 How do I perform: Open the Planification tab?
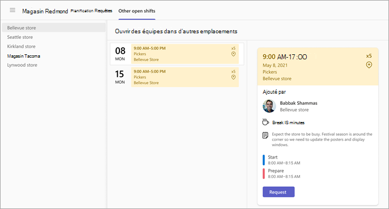(x=82, y=11)
